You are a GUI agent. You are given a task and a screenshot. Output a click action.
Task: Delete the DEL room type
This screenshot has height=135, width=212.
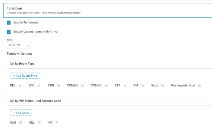coord(20,86)
